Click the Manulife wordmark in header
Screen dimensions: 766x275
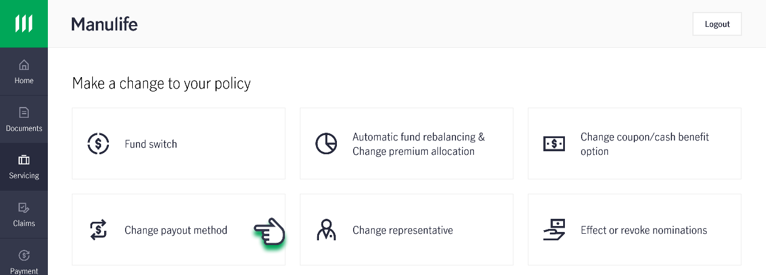pos(105,24)
